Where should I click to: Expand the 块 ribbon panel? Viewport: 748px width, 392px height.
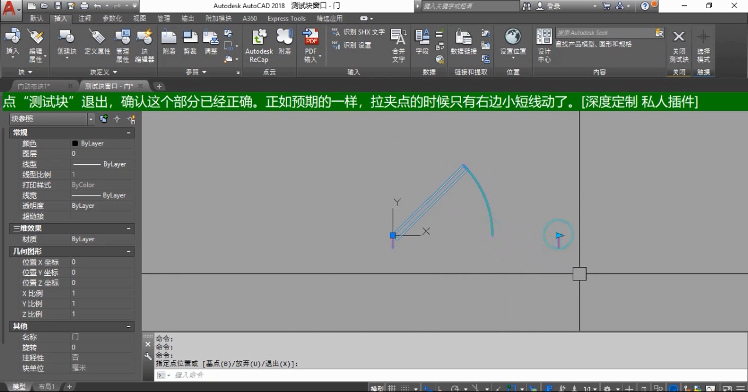[x=25, y=72]
